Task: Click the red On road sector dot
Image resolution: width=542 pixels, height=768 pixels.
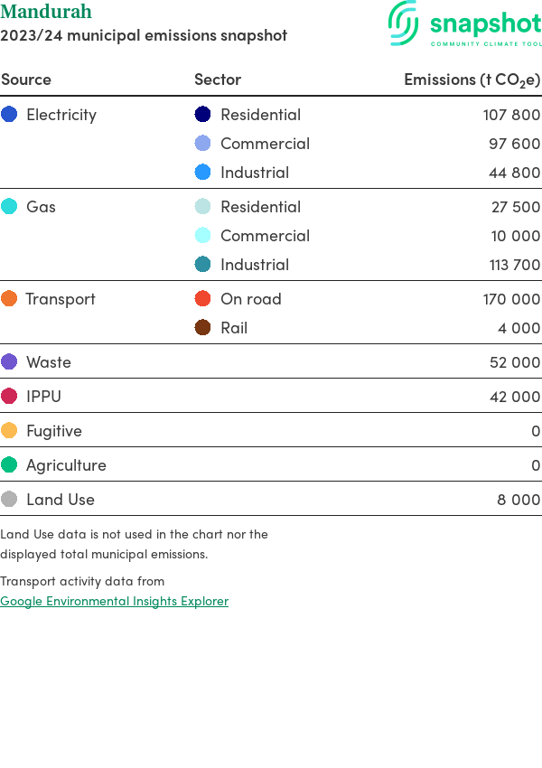Action: click(203, 299)
